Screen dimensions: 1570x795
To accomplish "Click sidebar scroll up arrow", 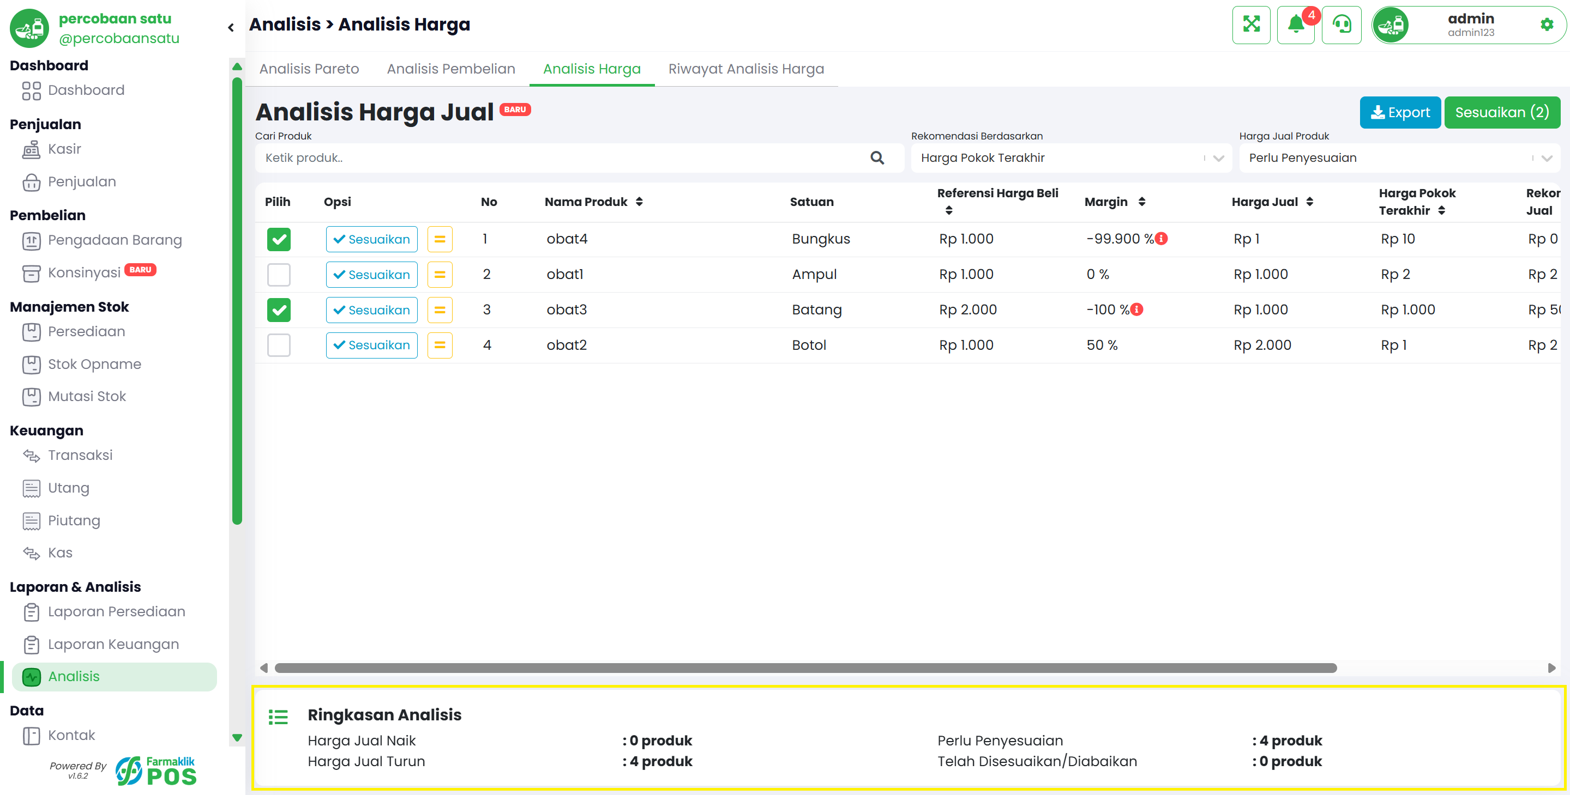I will (x=237, y=66).
